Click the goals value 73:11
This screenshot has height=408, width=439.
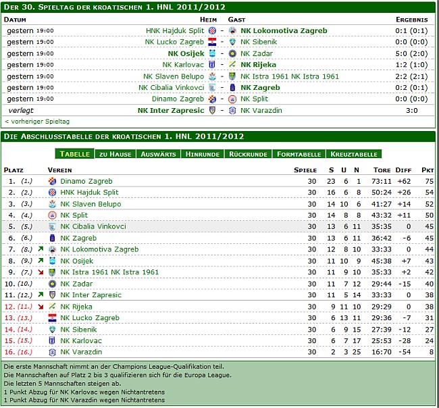coord(382,181)
